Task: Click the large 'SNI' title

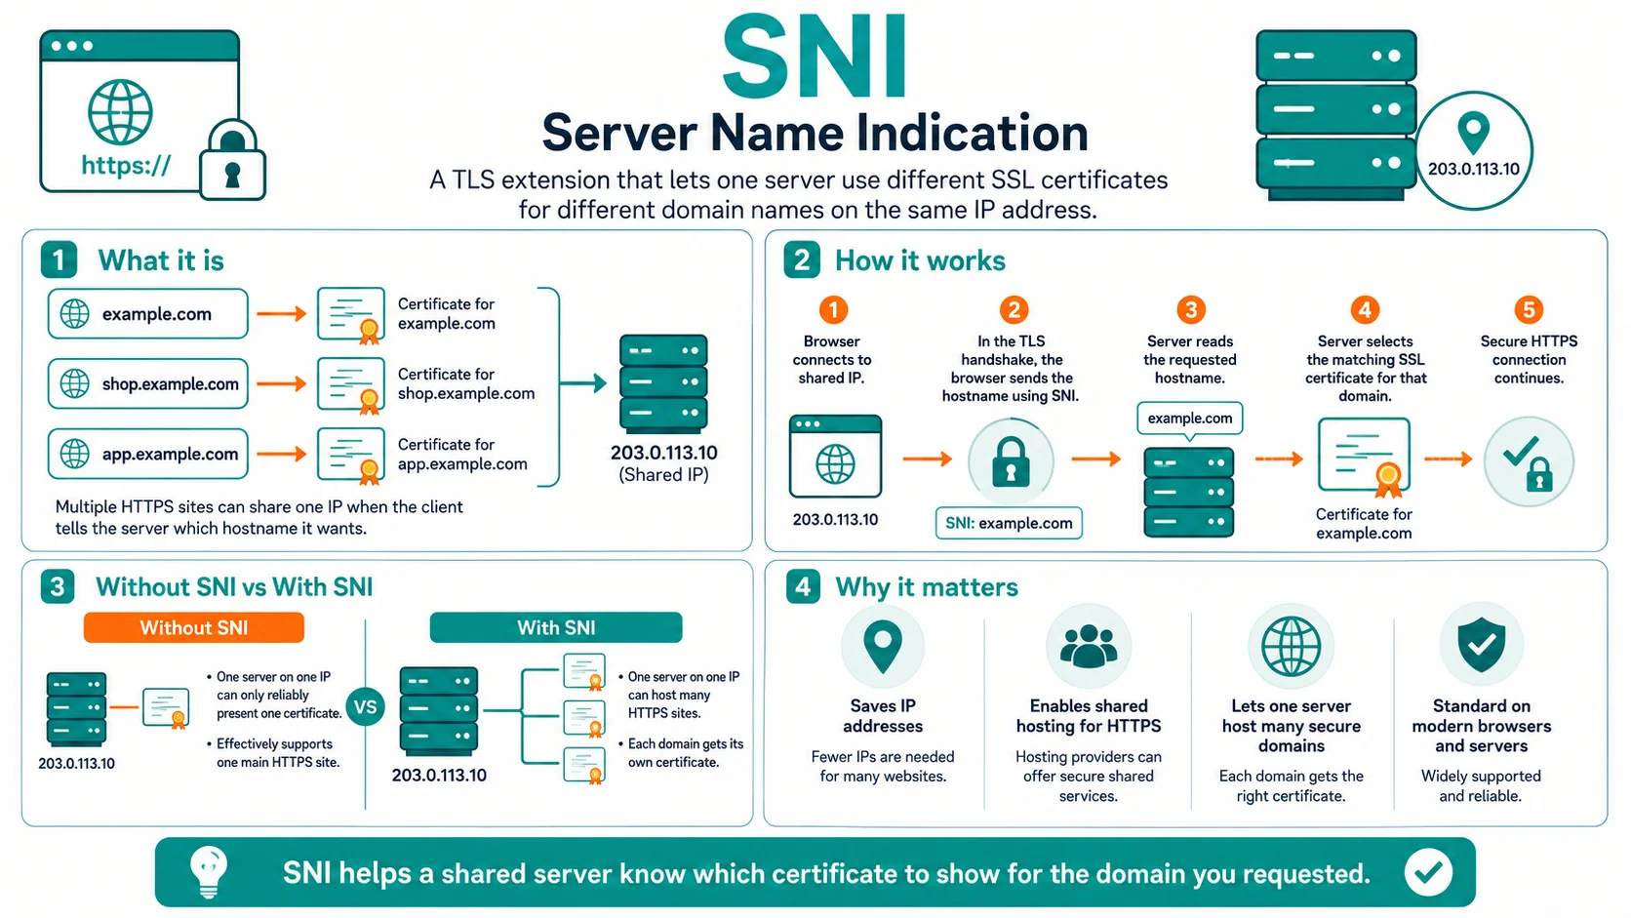Action: point(815,57)
